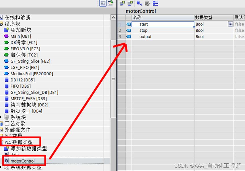Viewport: 245px width, 171px height.
Task: Click the 数据类型 column header
Action: click(214, 17)
